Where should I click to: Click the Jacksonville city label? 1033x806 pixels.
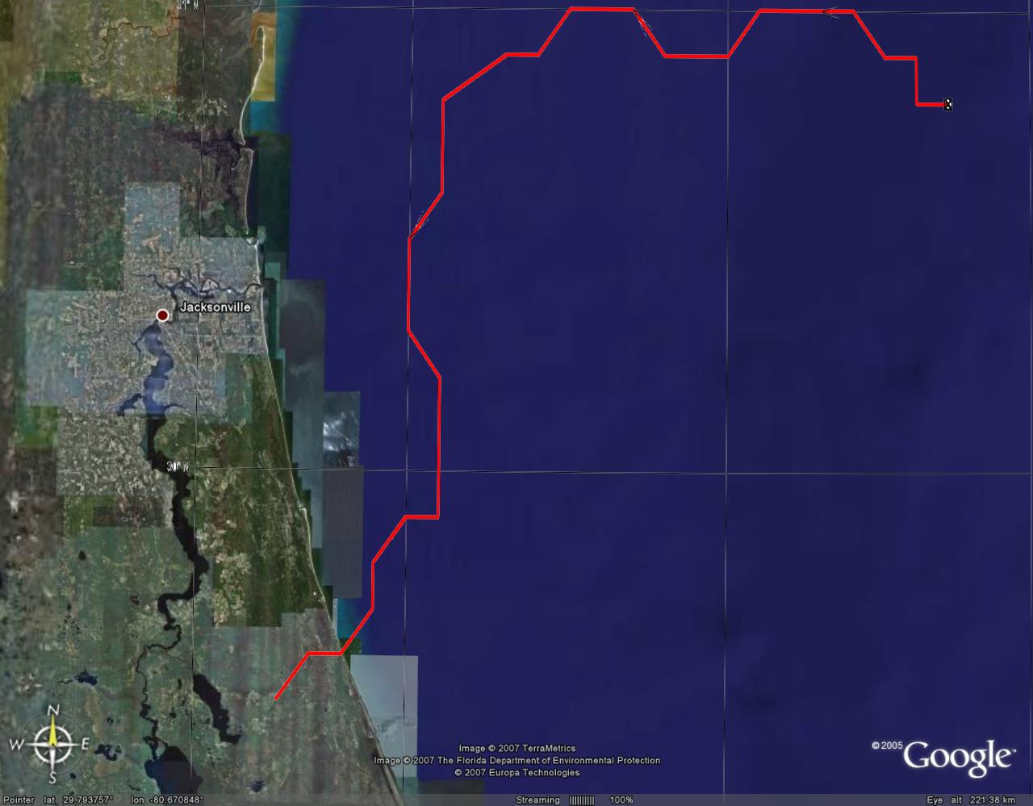[x=215, y=307]
